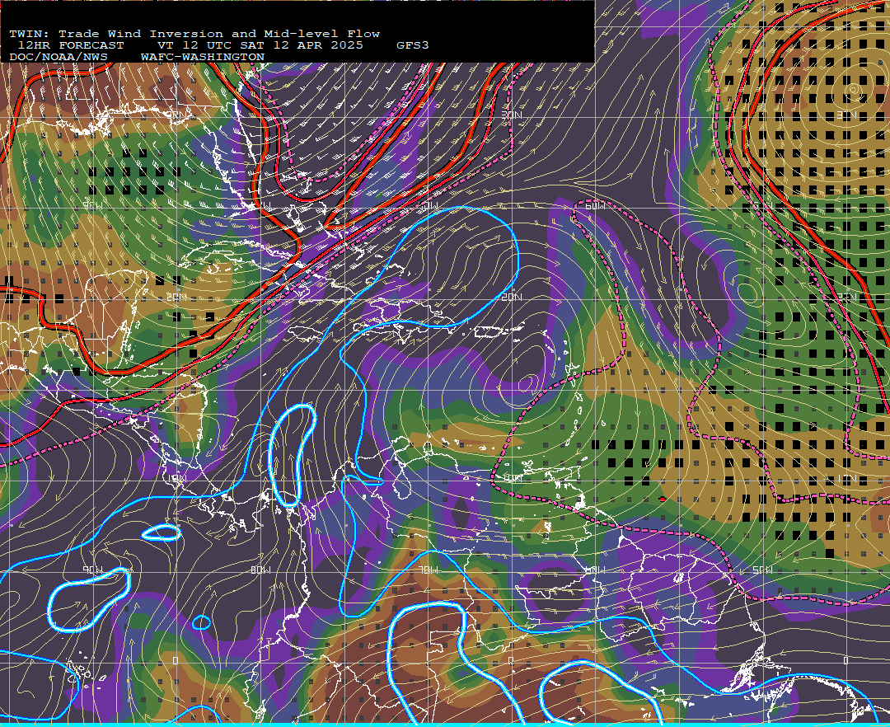The height and width of the screenshot is (727, 890).
Task: Click the "50W" longitude label
Action: [762, 570]
